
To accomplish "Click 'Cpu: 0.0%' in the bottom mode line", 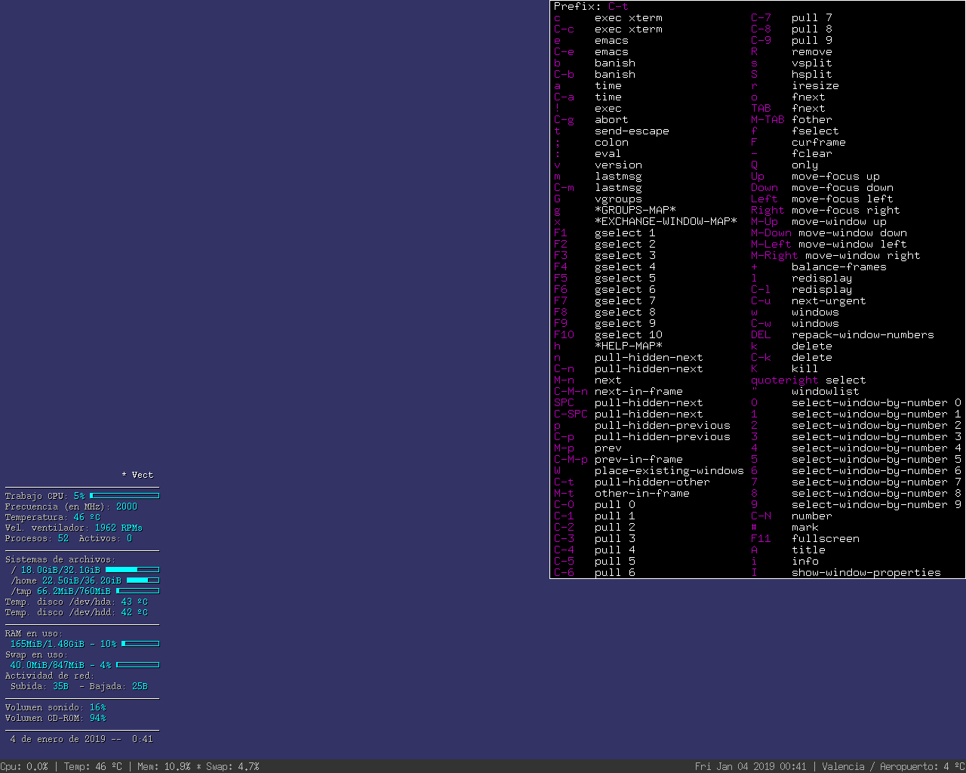I will tap(24, 766).
